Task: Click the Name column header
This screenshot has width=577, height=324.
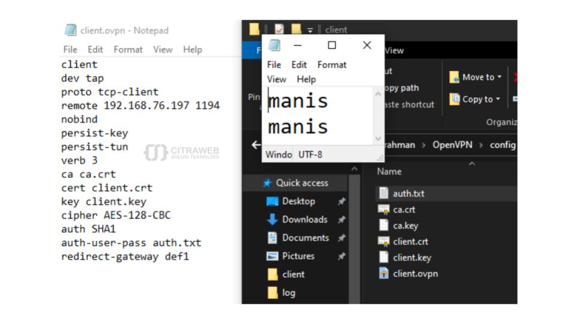Action: click(389, 172)
